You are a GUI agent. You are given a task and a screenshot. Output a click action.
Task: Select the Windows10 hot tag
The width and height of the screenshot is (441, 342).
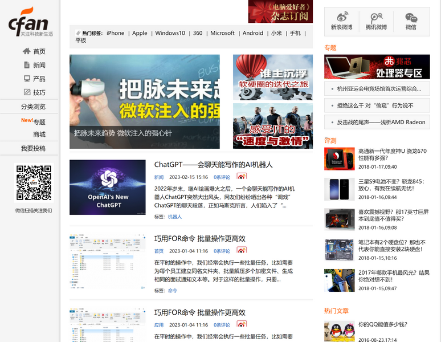tap(170, 33)
